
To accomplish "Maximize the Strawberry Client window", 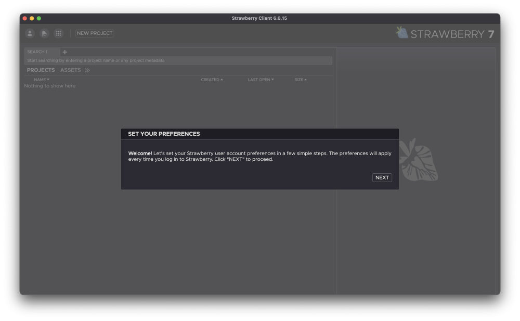I will (39, 18).
